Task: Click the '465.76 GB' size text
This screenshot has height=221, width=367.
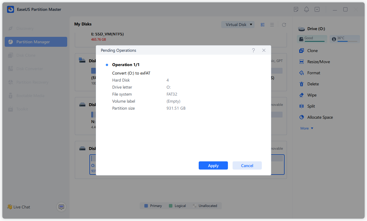Action: [98, 39]
